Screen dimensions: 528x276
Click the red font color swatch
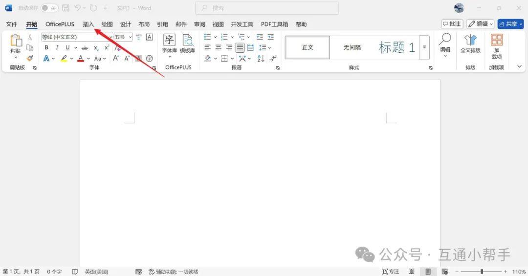click(81, 59)
